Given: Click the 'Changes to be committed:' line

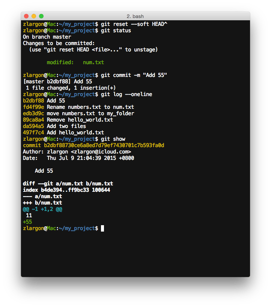Looking at the screenshot, I should pyautogui.click(x=59, y=43).
